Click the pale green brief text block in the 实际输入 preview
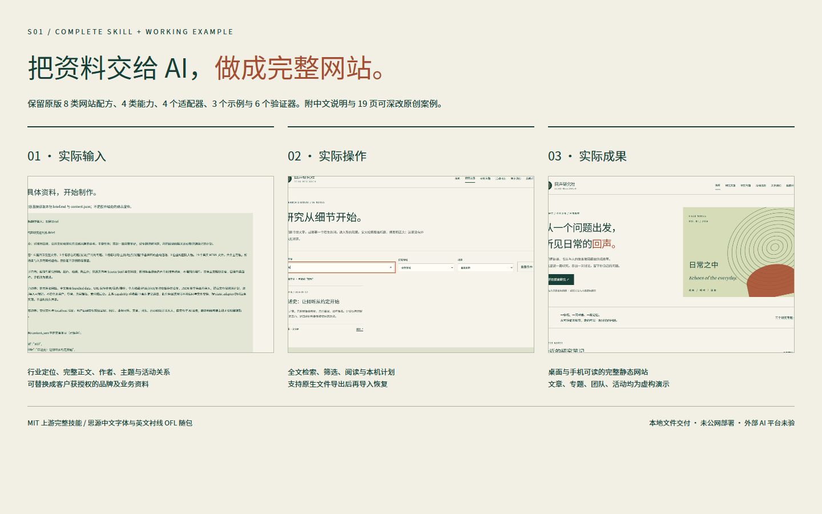The width and height of the screenshot is (822, 514). click(140, 283)
